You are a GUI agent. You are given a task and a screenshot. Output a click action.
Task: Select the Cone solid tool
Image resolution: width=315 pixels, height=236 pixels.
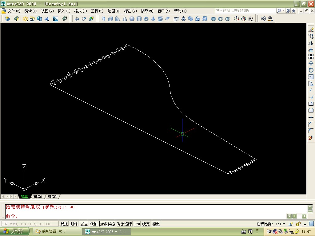click(x=125, y=19)
